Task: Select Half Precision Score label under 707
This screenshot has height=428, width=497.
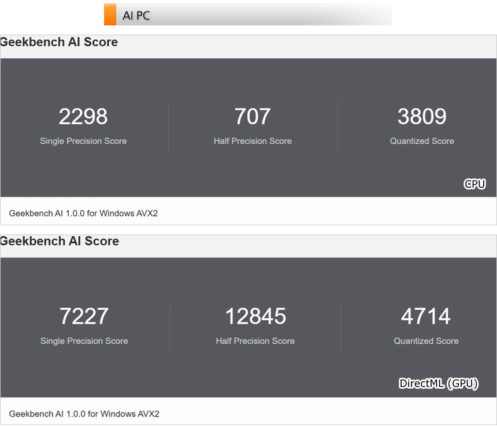Action: (253, 141)
